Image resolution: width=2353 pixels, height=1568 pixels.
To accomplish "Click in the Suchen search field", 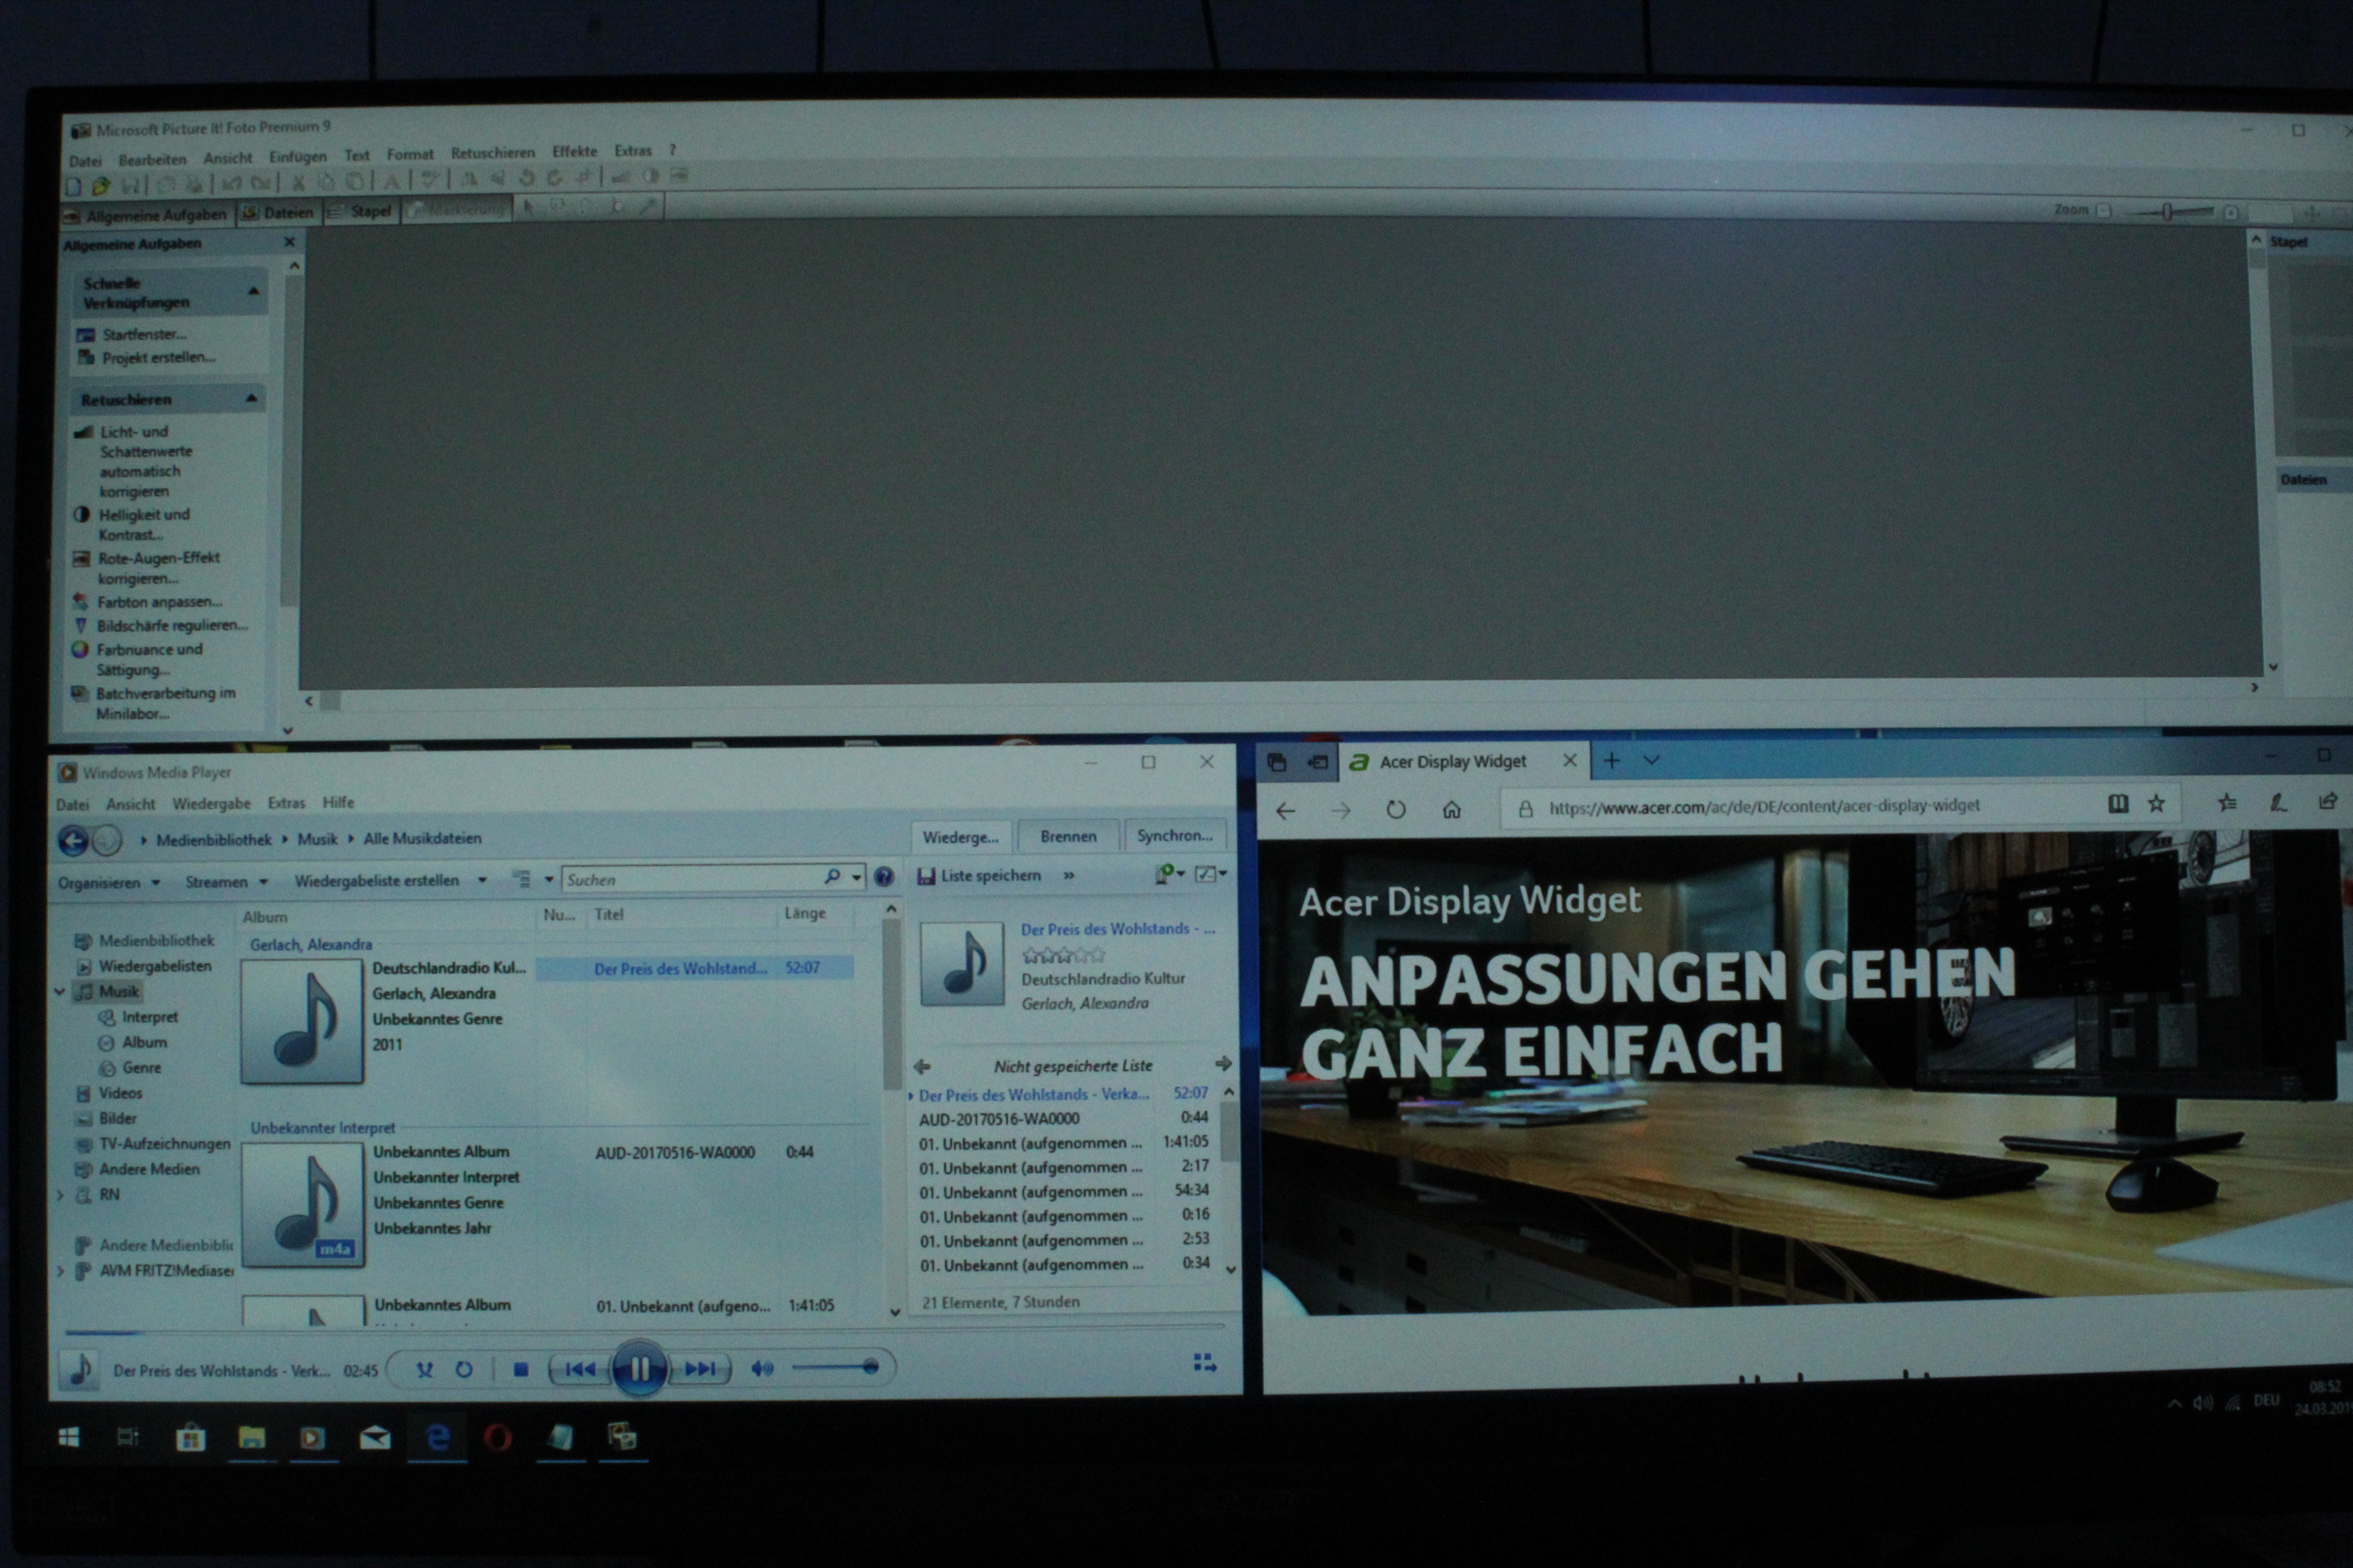I will point(690,879).
